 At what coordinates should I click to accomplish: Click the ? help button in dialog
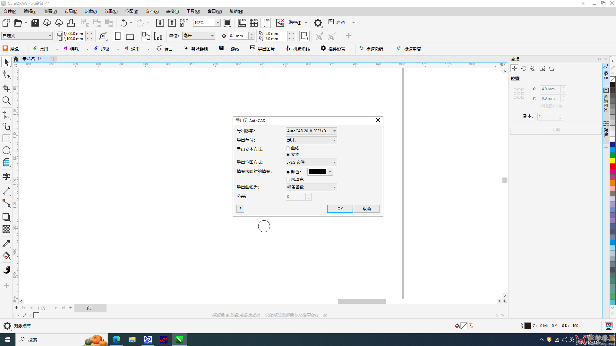pos(240,209)
